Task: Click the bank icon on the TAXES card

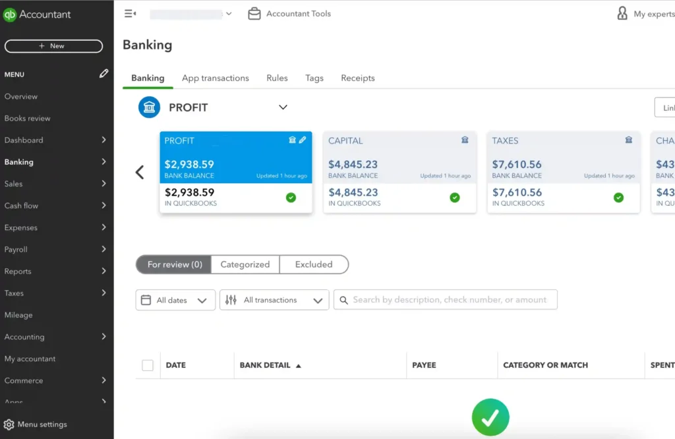Action: click(x=628, y=140)
